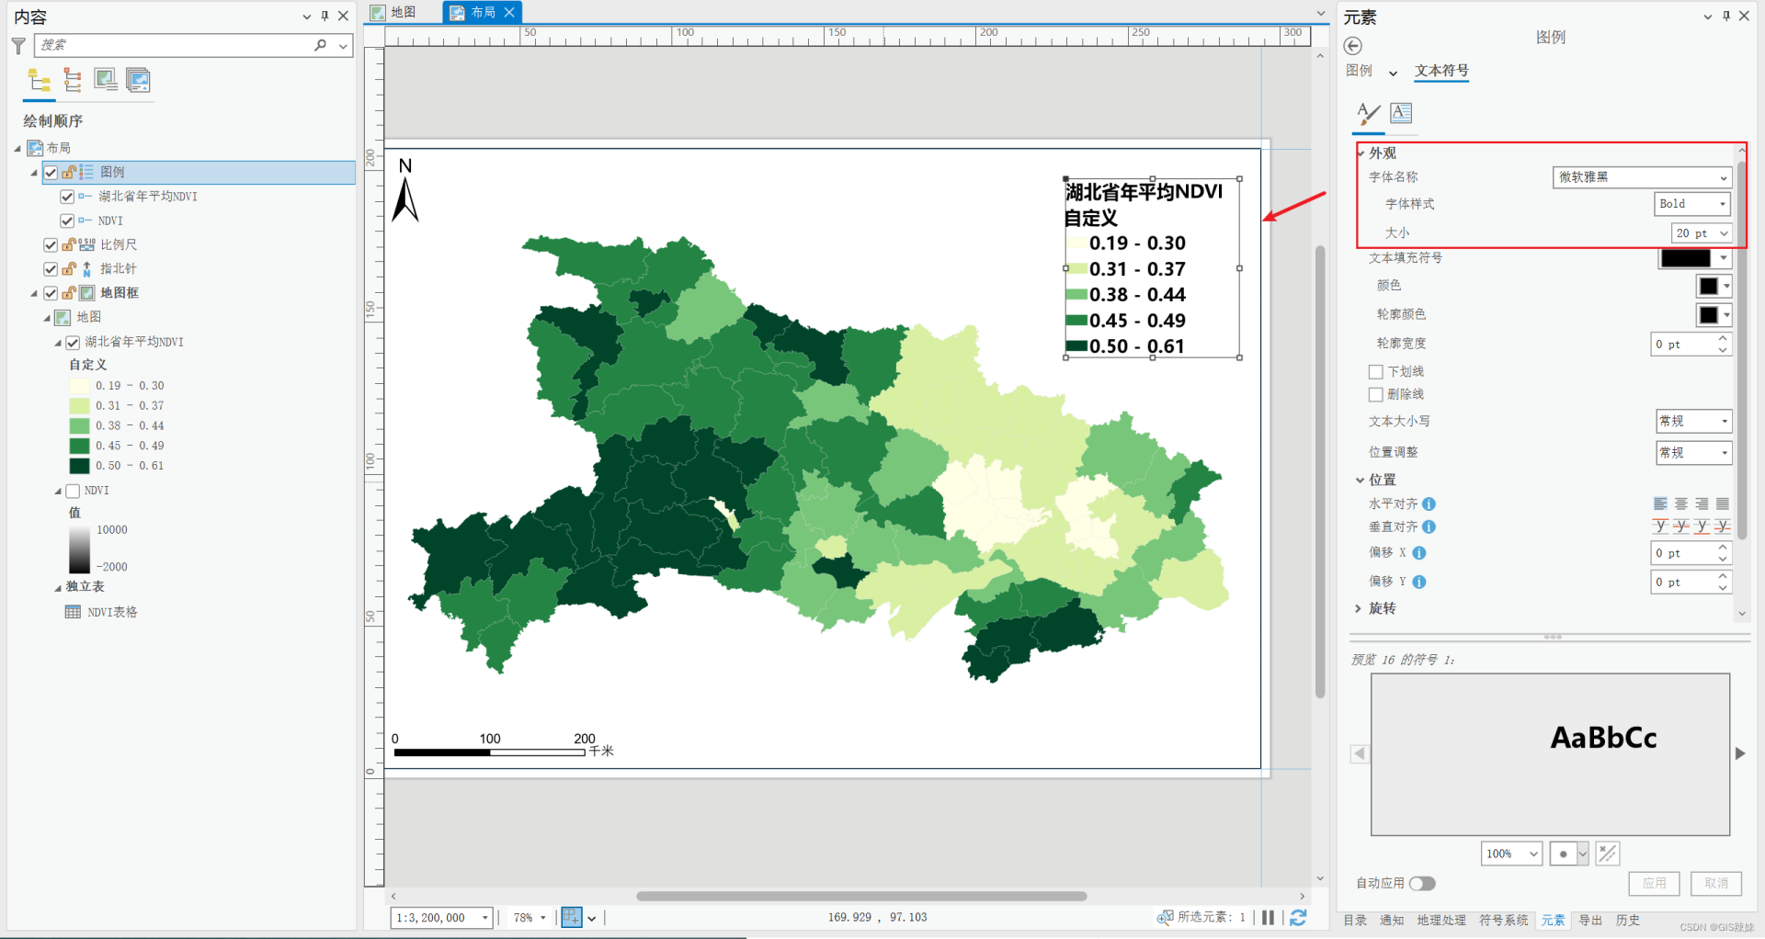This screenshot has height=939, width=1765.
Task: Unlock icon on the 比例尺 element
Action: coord(69,244)
